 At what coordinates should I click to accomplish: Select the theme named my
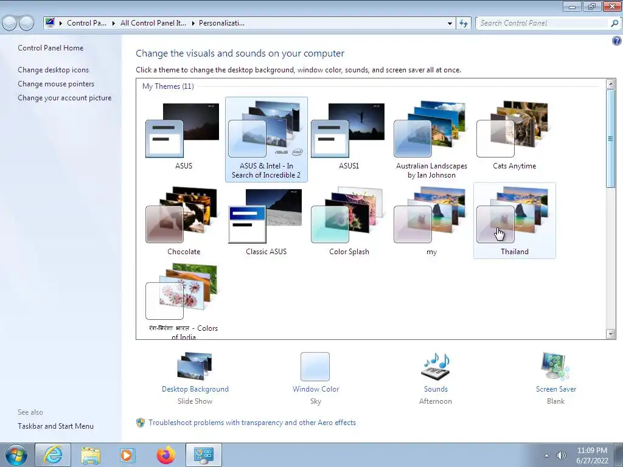(x=431, y=215)
